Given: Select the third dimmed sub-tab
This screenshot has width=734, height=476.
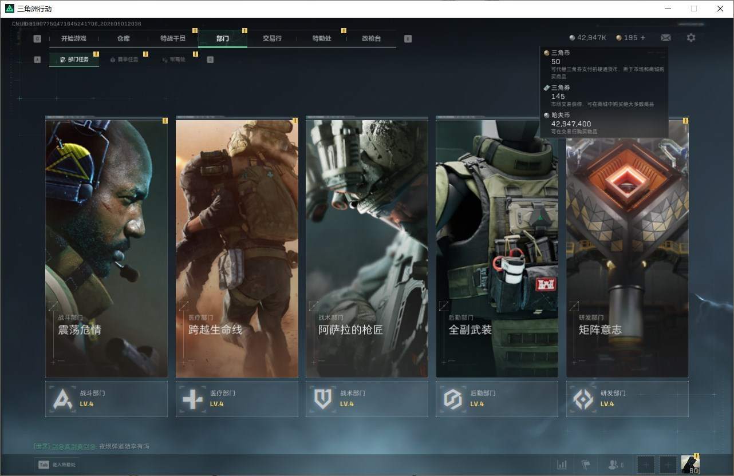Looking at the screenshot, I should point(173,59).
